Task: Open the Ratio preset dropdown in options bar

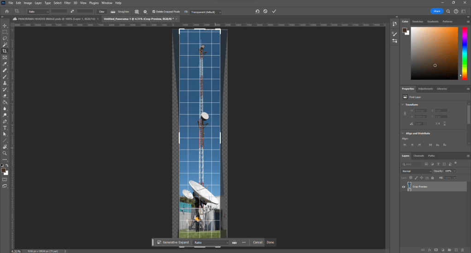Action: coord(38,12)
